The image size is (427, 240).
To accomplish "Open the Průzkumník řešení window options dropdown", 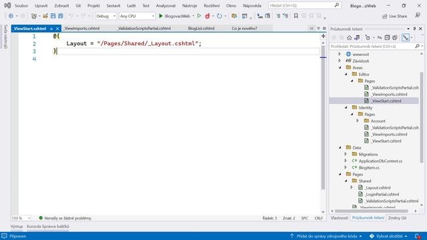I will (x=408, y=29).
